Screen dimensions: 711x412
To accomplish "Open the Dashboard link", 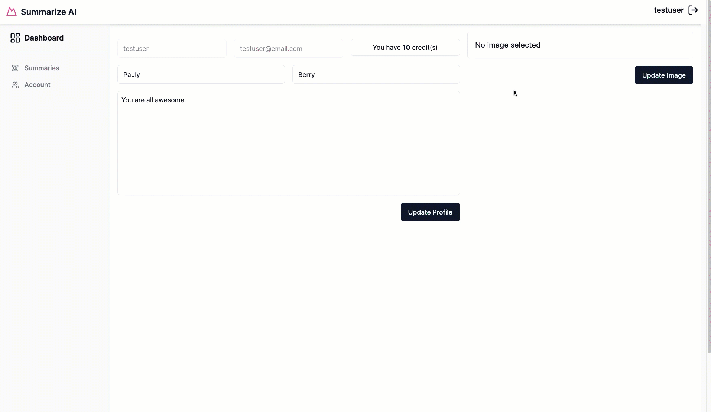I will pyautogui.click(x=44, y=38).
